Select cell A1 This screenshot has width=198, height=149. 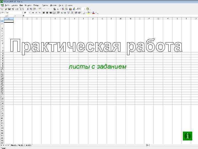[9, 21]
